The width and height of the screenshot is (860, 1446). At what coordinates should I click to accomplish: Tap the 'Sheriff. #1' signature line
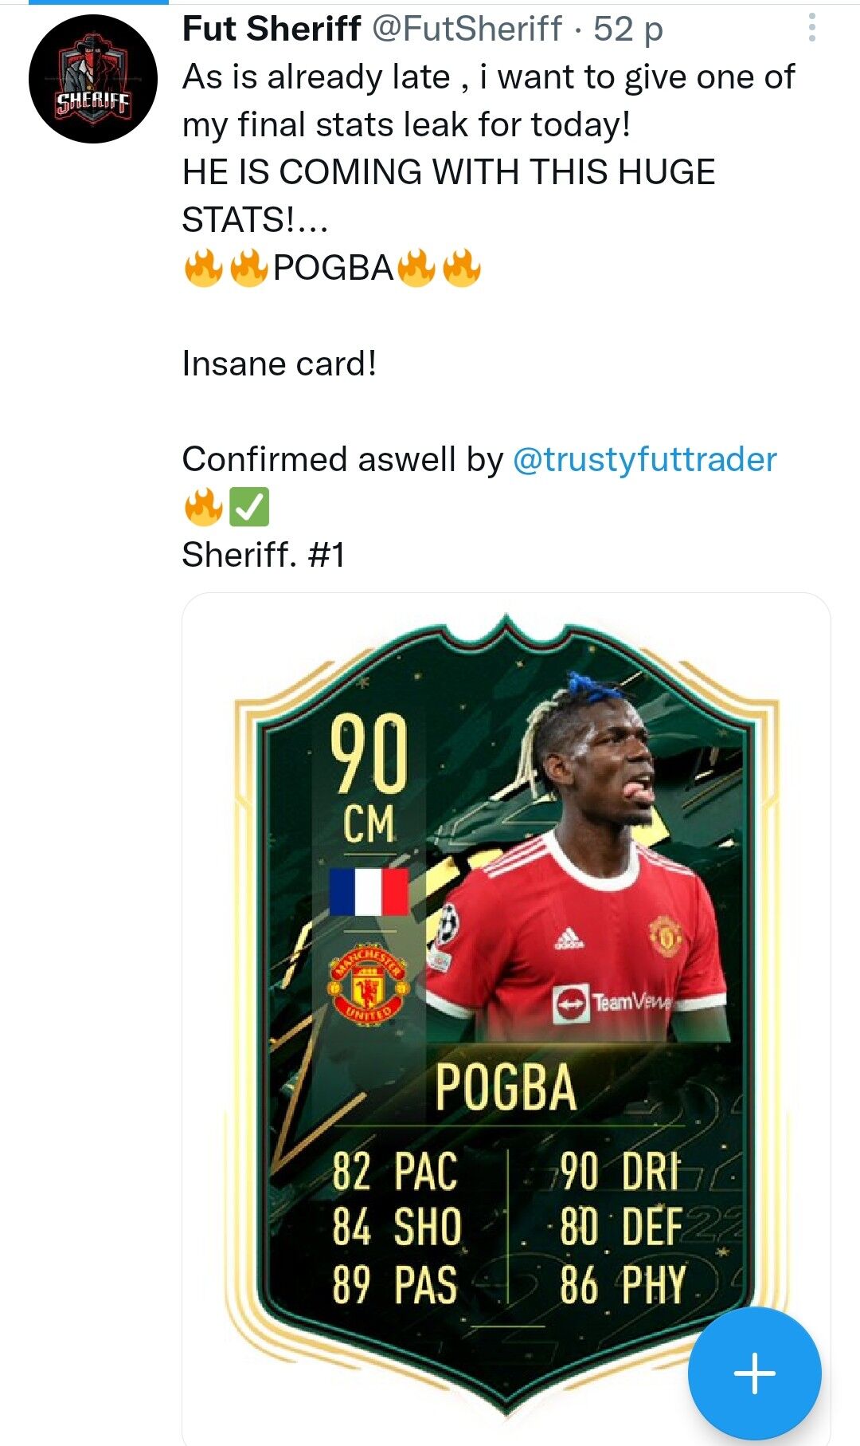point(264,555)
